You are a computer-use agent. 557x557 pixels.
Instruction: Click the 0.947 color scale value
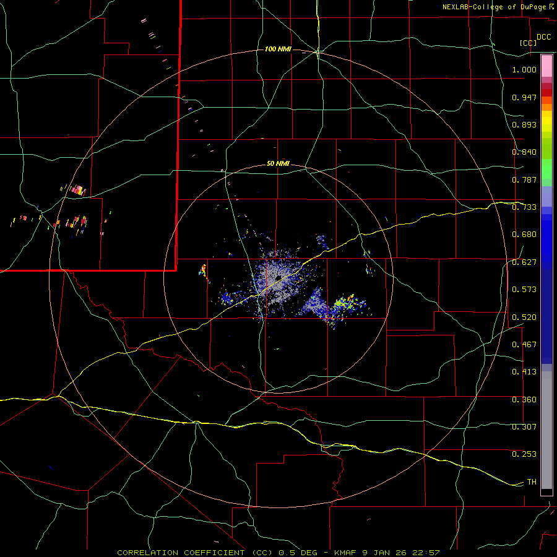point(524,97)
